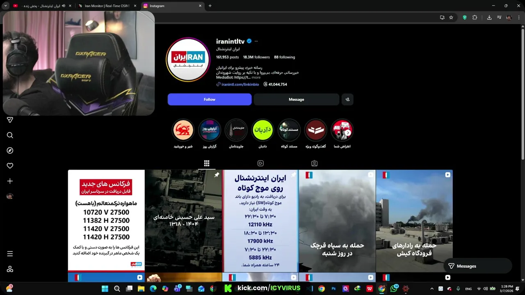Open the green shield extension icon

(465, 18)
